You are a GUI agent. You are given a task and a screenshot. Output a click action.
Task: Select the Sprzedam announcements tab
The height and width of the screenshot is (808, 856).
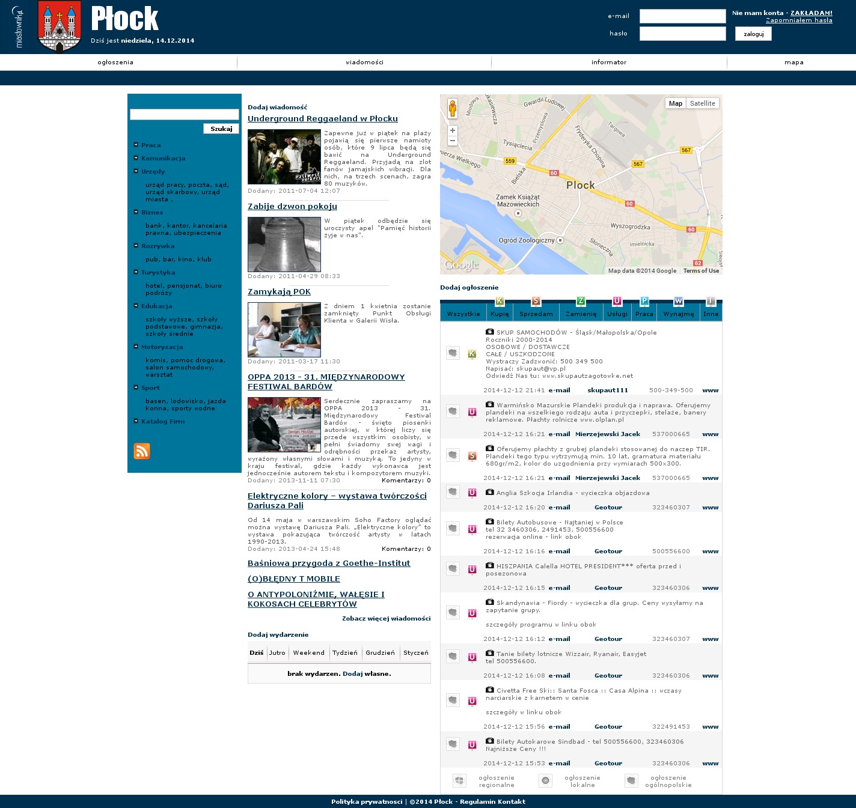pyautogui.click(x=536, y=314)
